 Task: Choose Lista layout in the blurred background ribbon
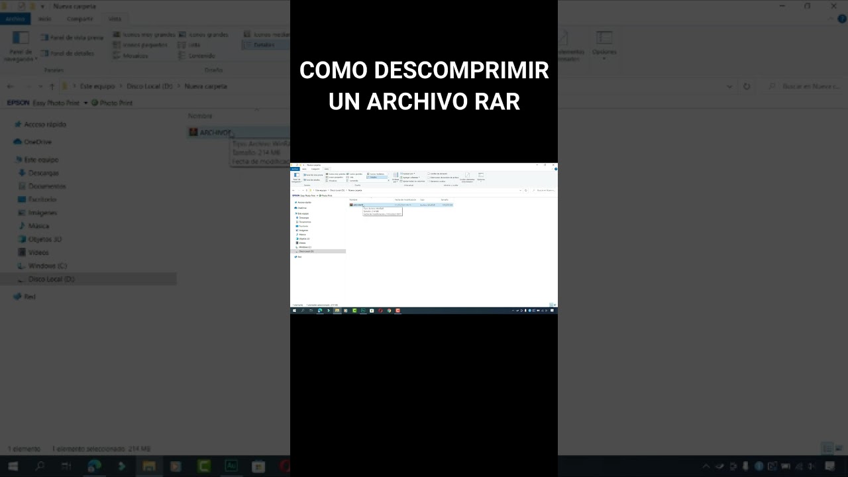(x=189, y=45)
